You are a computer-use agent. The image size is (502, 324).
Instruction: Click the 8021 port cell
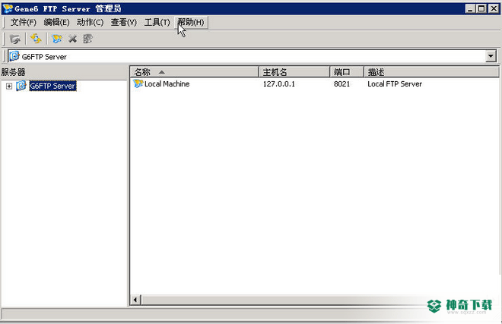342,84
